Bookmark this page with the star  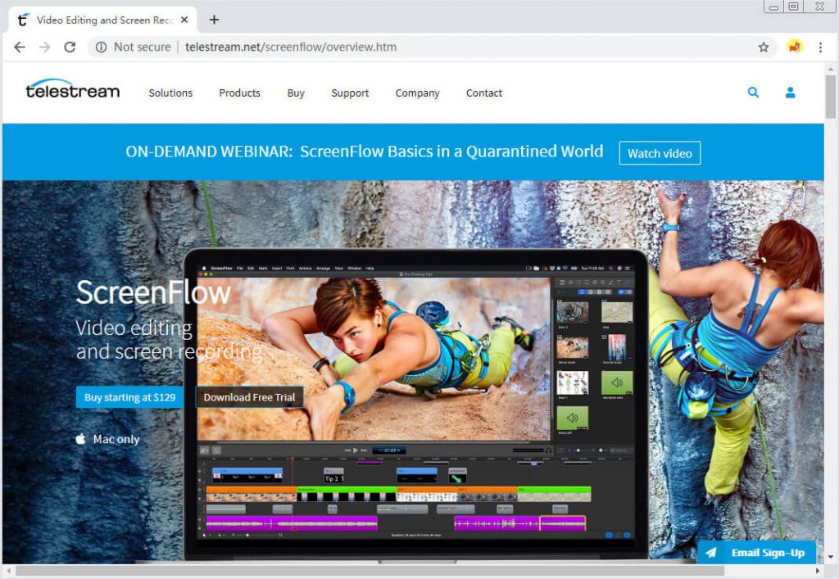point(764,47)
